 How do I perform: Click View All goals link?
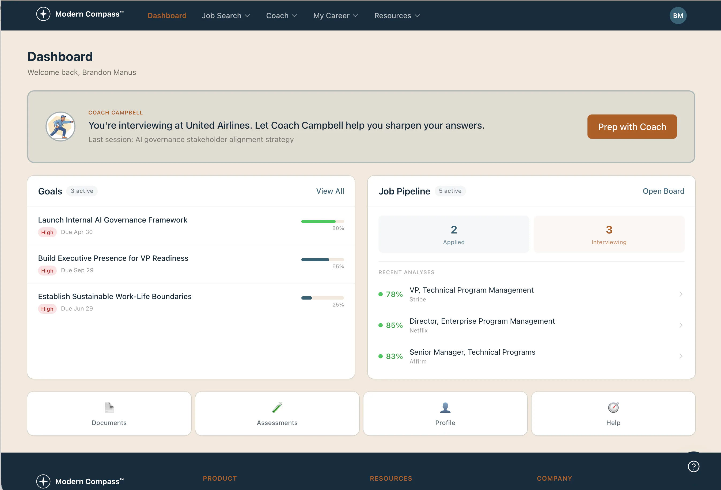coord(330,191)
